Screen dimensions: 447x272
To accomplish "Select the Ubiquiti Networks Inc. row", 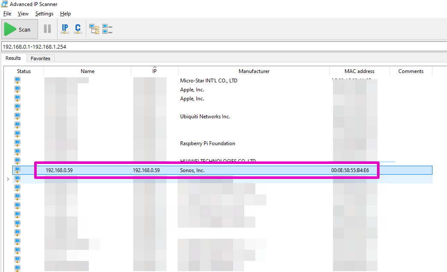I will coord(205,117).
